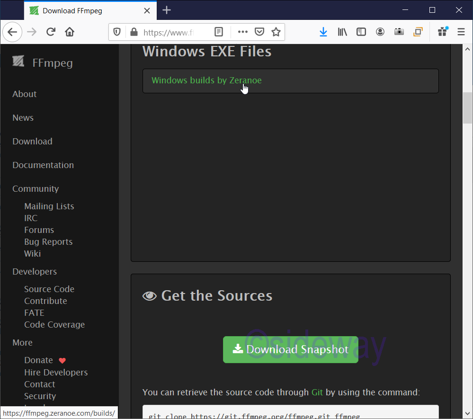Open the Community section

click(36, 189)
